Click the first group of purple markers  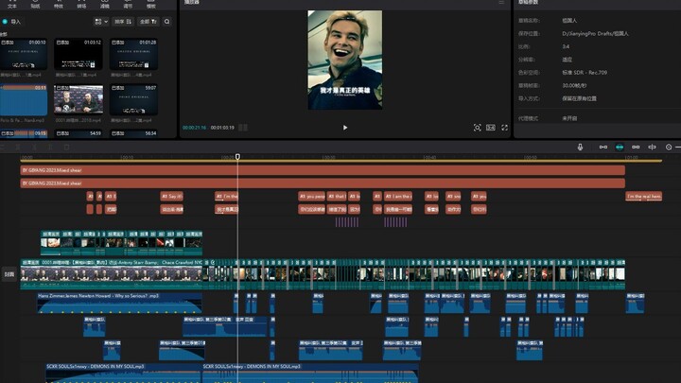click(x=346, y=222)
